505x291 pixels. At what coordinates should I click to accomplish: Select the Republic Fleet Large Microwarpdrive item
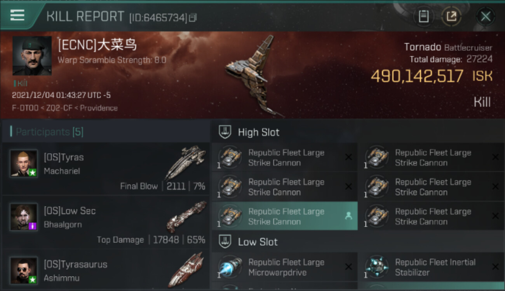pos(285,267)
